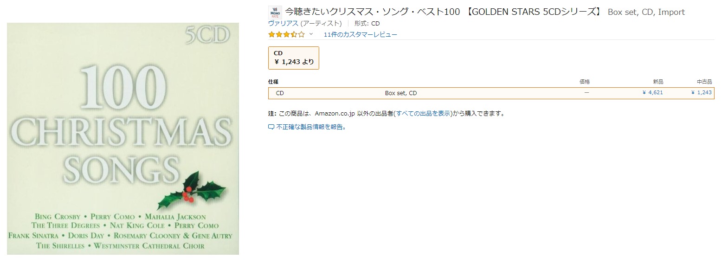Image resolution: width=722 pixels, height=264 pixels.
Task: Click the 形式: CD format label
Action: point(367,23)
